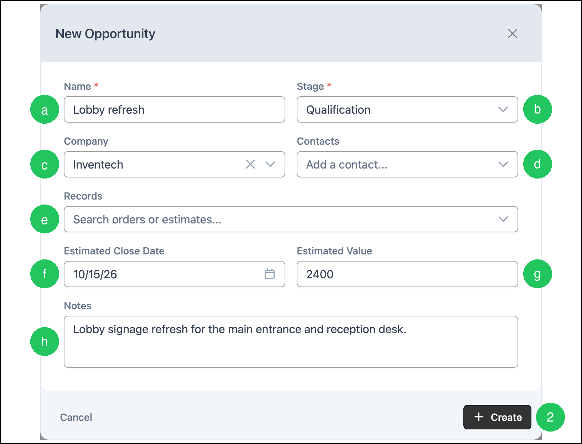Open the calendar picker for Estimated Close Date

pos(270,274)
